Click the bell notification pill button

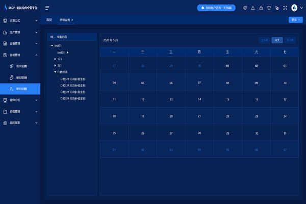point(216,8)
